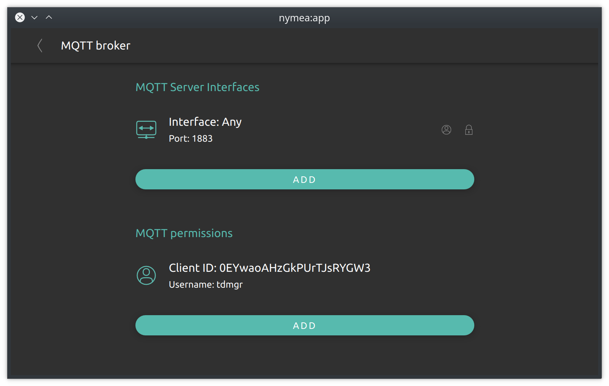609x386 pixels.
Task: Click the MQTT permissions heading
Action: (x=184, y=233)
